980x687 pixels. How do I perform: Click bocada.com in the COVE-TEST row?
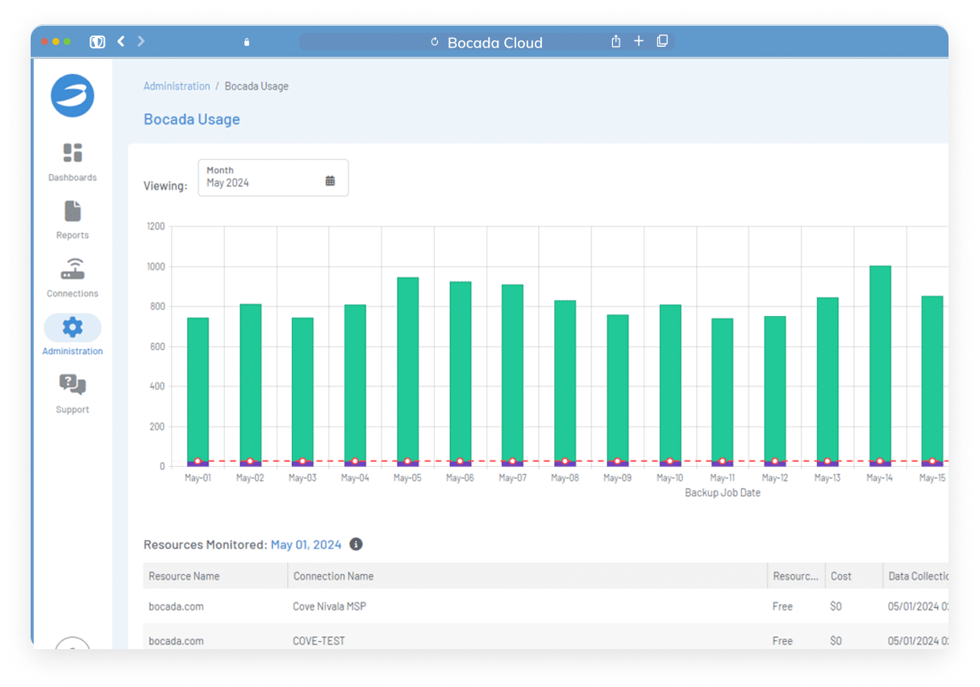tap(176, 640)
